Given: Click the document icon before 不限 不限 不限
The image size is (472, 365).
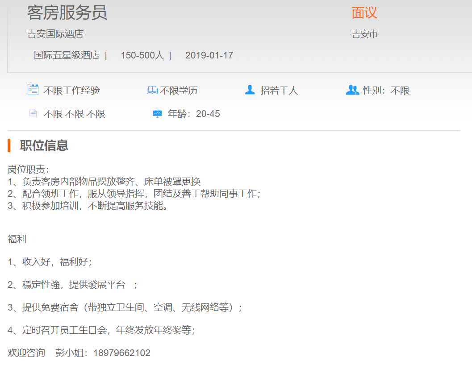Looking at the screenshot, I should click(x=33, y=113).
